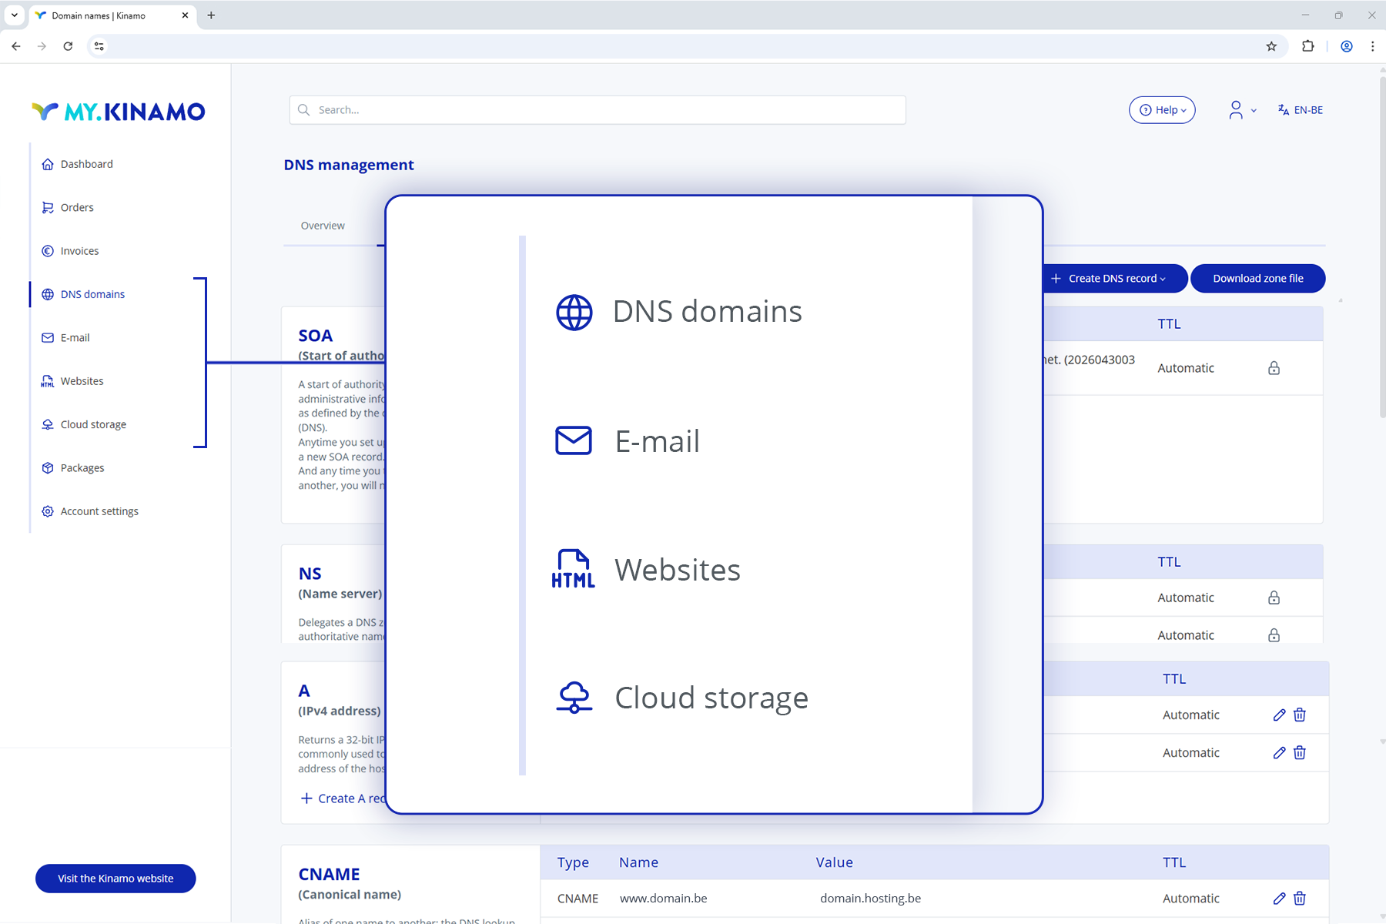
Task: Click the CNAME type cell in the record row
Action: (x=577, y=899)
